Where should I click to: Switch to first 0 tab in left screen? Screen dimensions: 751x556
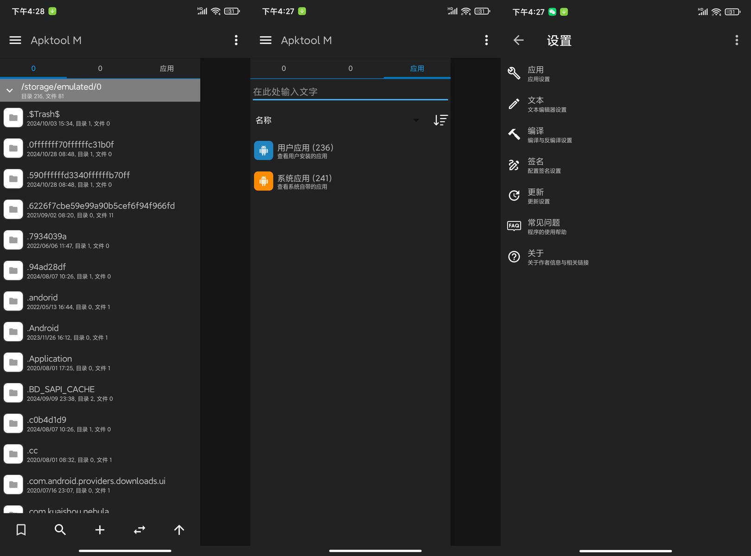click(33, 69)
